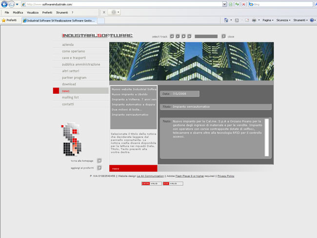The height and width of the screenshot is (238, 317).
Task: Open the partner program section
Action: 74,78
